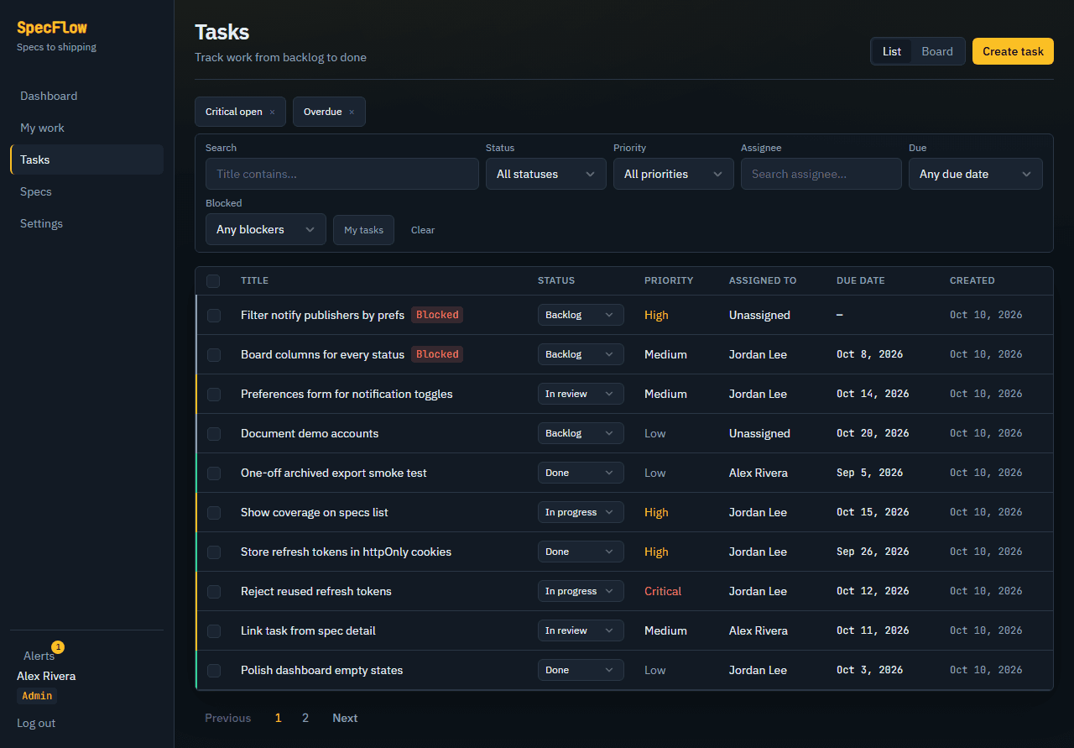Focus the Title contains search field

tap(342, 174)
